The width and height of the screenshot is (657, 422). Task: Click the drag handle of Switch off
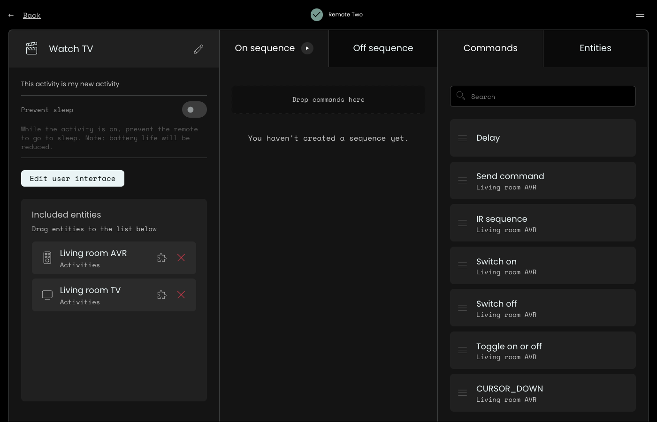(463, 308)
